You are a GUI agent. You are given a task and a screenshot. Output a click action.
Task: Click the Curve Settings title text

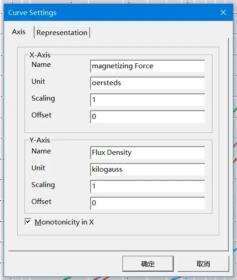(32, 13)
